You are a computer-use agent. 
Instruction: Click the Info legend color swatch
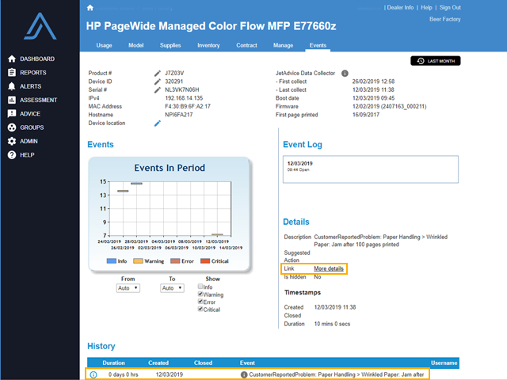point(112,261)
